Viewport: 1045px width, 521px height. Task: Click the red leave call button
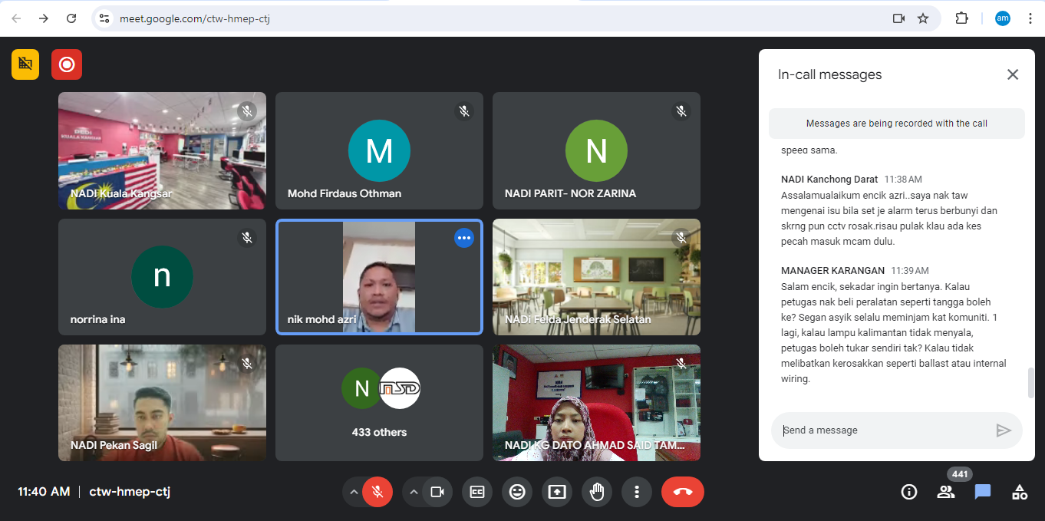682,492
